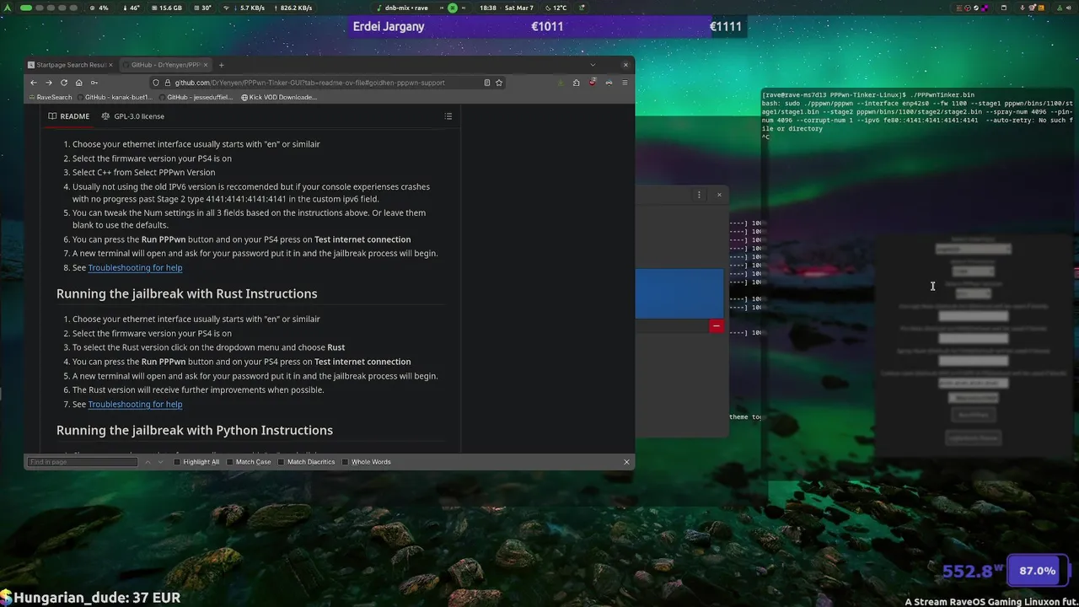Skip to next track in media widget

464,8
